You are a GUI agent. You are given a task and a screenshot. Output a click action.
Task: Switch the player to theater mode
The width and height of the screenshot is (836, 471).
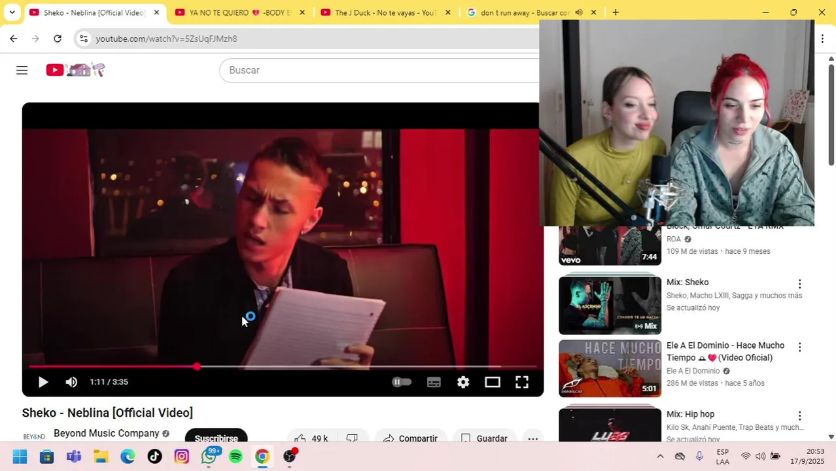point(493,382)
